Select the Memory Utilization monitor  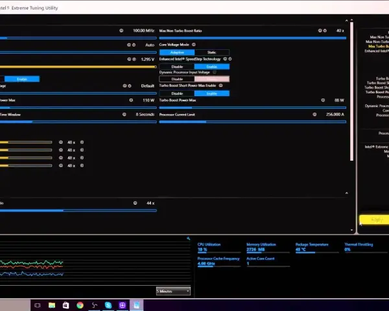(268, 248)
